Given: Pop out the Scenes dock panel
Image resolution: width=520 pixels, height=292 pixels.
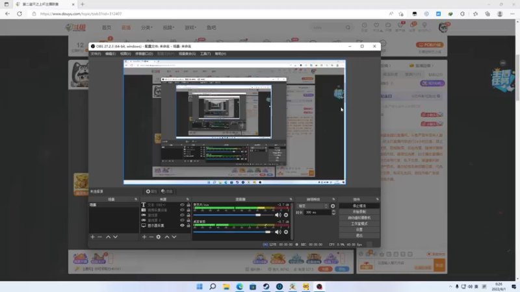Looking at the screenshot, I should (136, 199).
